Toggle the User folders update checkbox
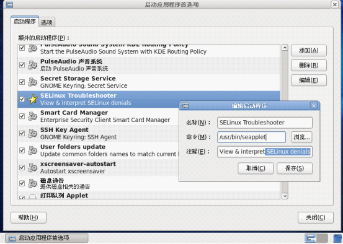 click(22, 150)
